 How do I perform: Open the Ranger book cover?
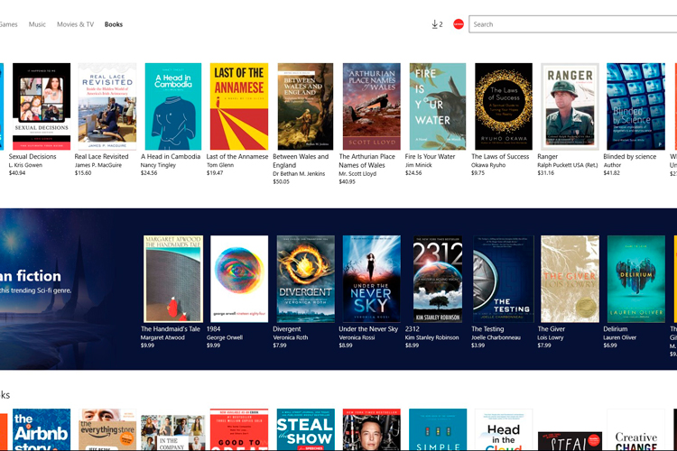click(570, 106)
